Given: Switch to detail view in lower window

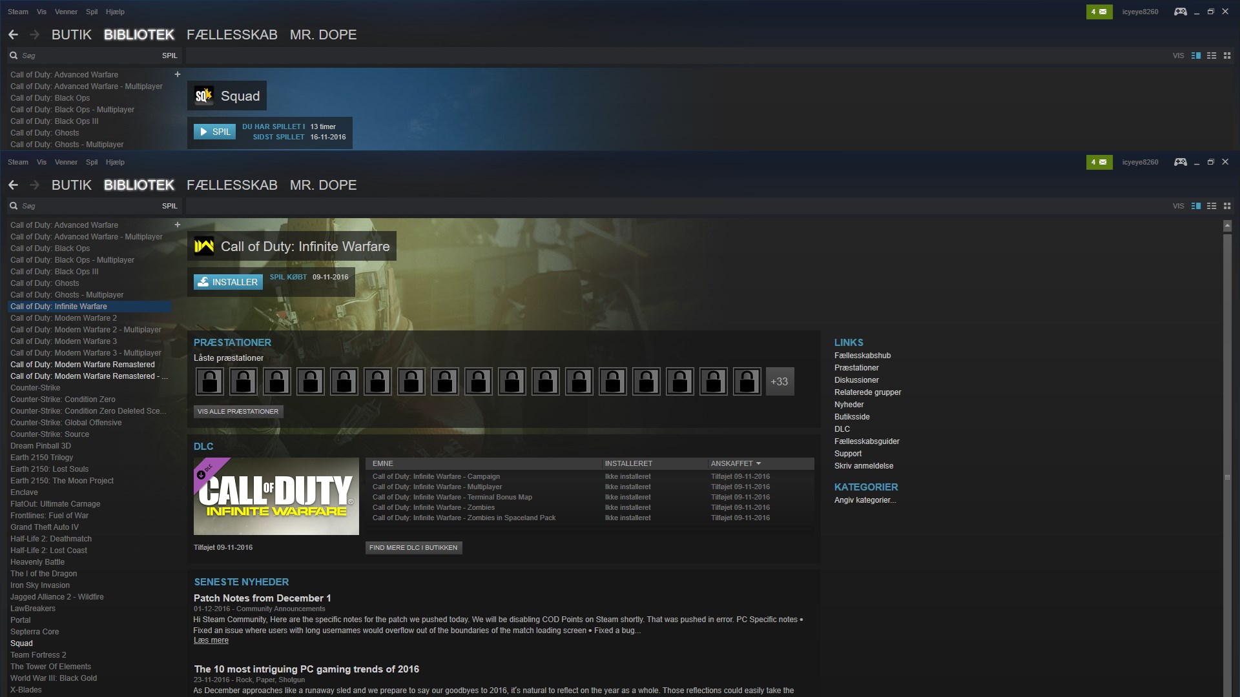Looking at the screenshot, I should (x=1196, y=206).
